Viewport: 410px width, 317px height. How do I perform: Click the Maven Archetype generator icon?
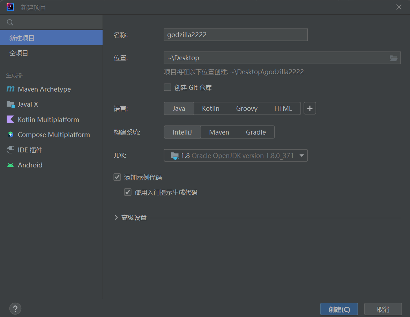pos(10,89)
